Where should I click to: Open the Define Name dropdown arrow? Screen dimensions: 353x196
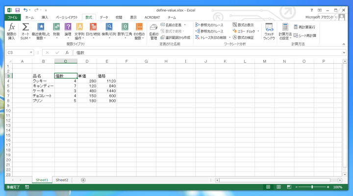pos(185,25)
